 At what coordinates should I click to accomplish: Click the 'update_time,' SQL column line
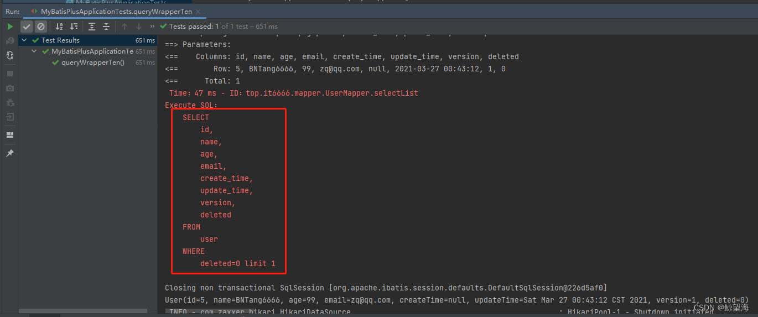[x=227, y=190]
